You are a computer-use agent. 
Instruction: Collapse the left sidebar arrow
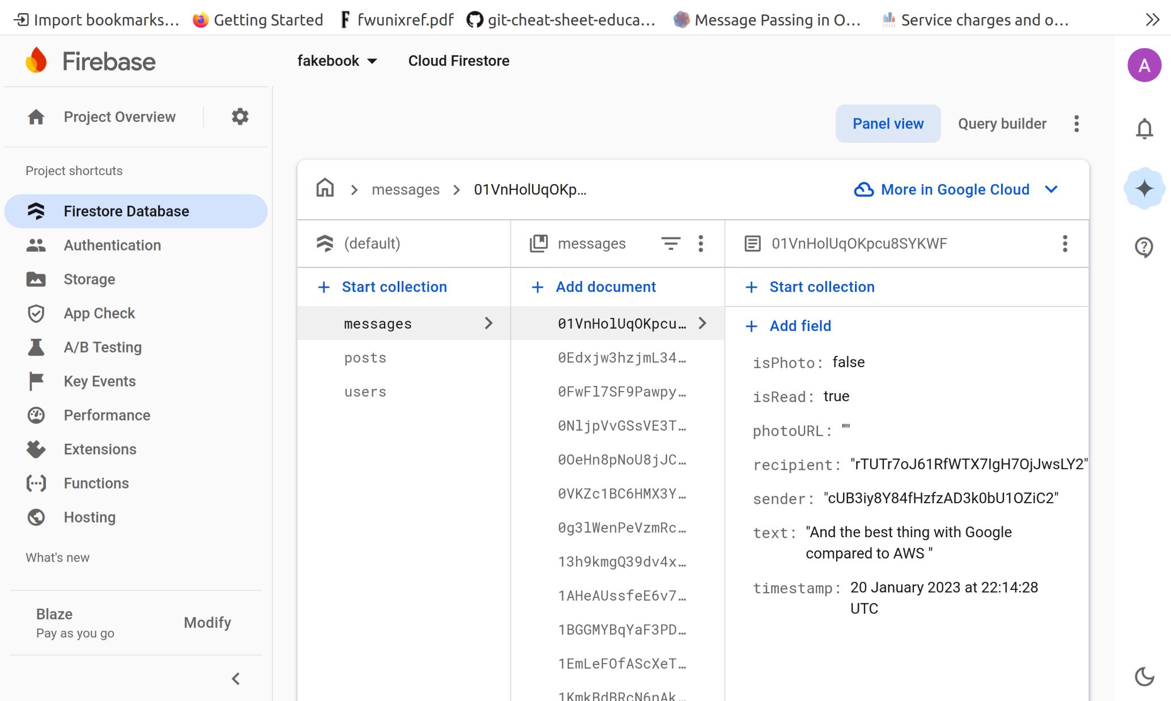pyautogui.click(x=236, y=678)
